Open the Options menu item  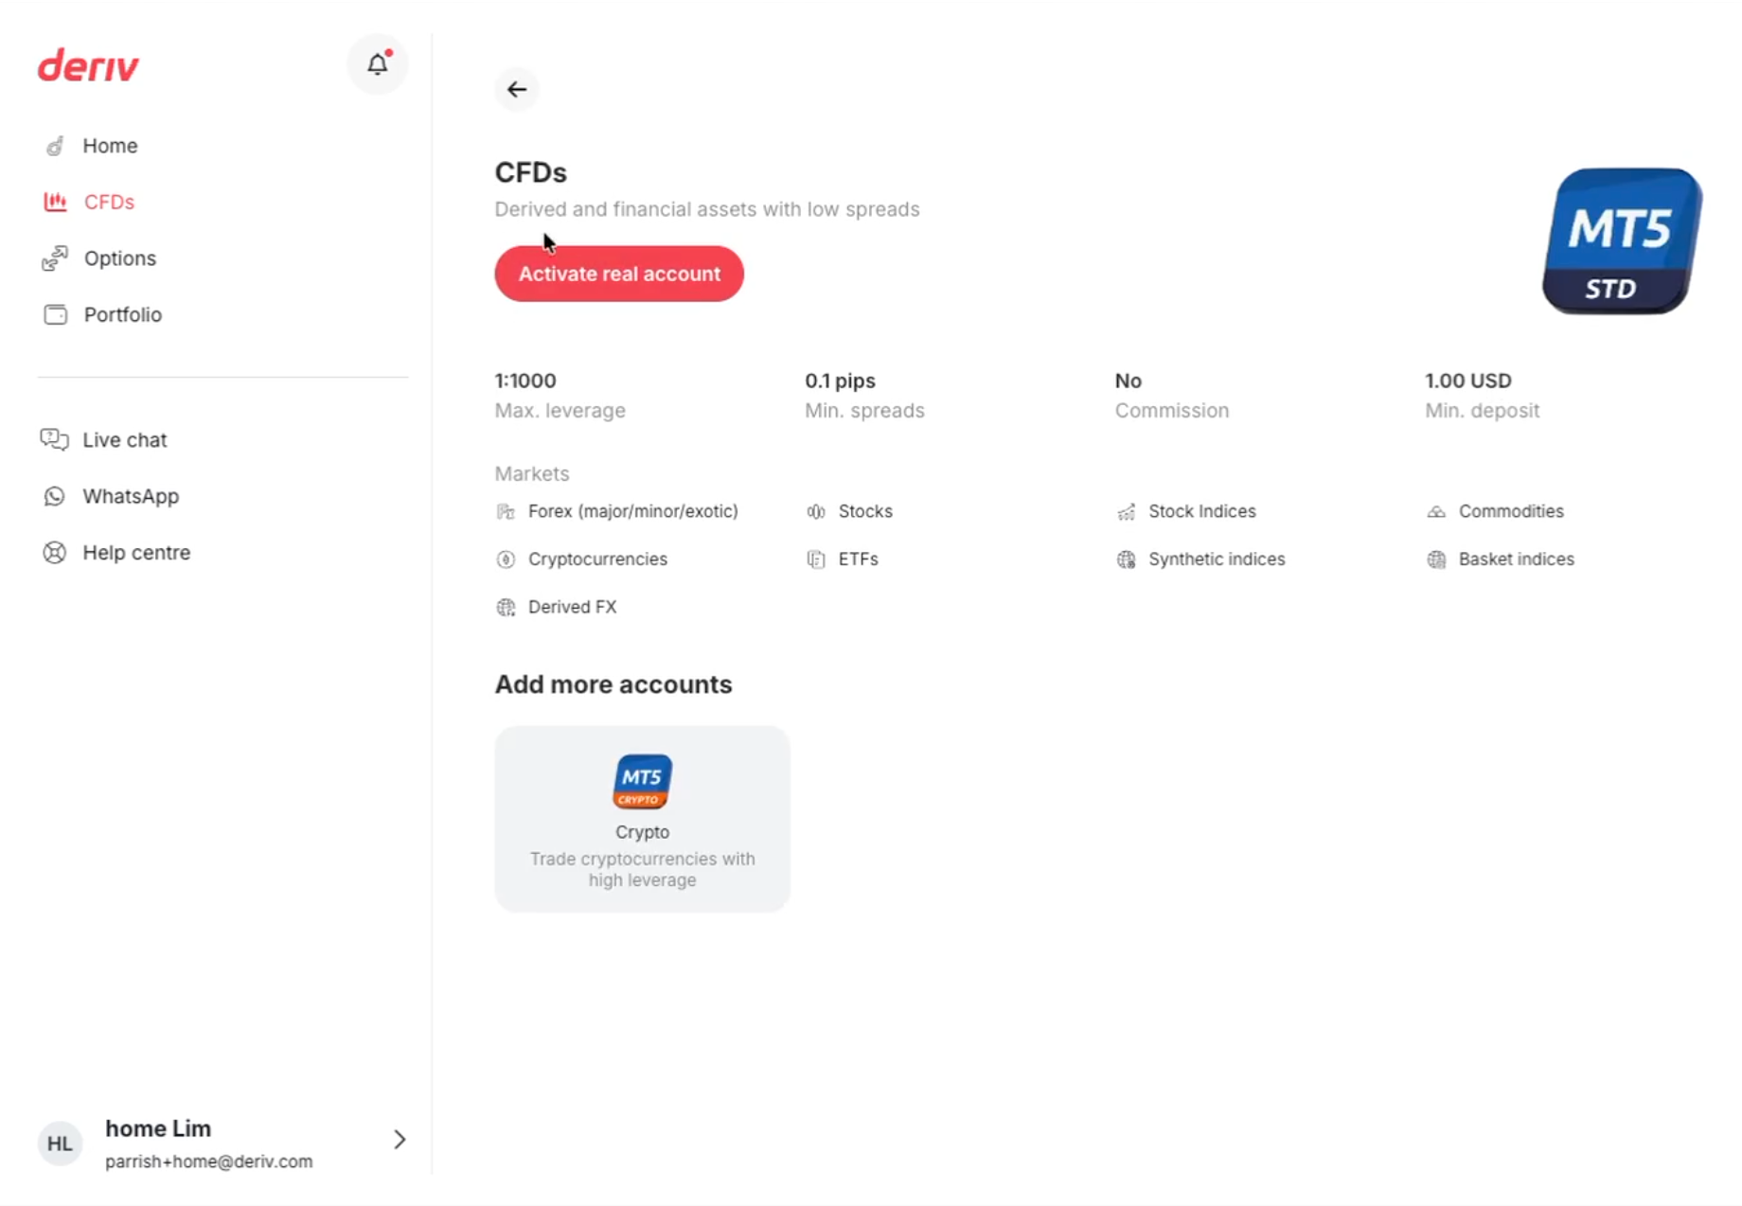120,258
